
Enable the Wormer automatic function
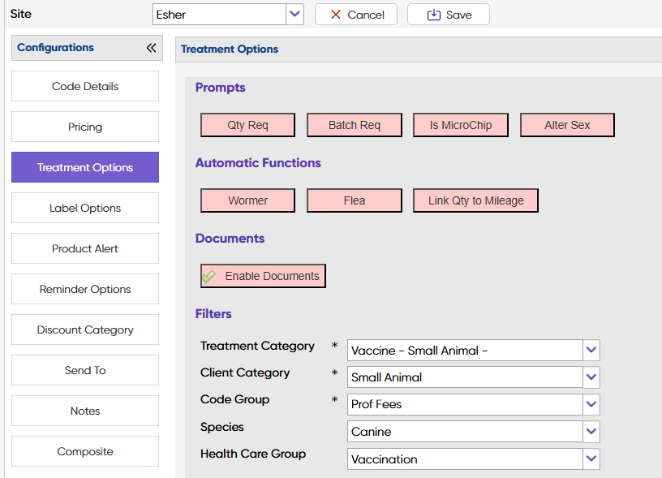click(248, 200)
